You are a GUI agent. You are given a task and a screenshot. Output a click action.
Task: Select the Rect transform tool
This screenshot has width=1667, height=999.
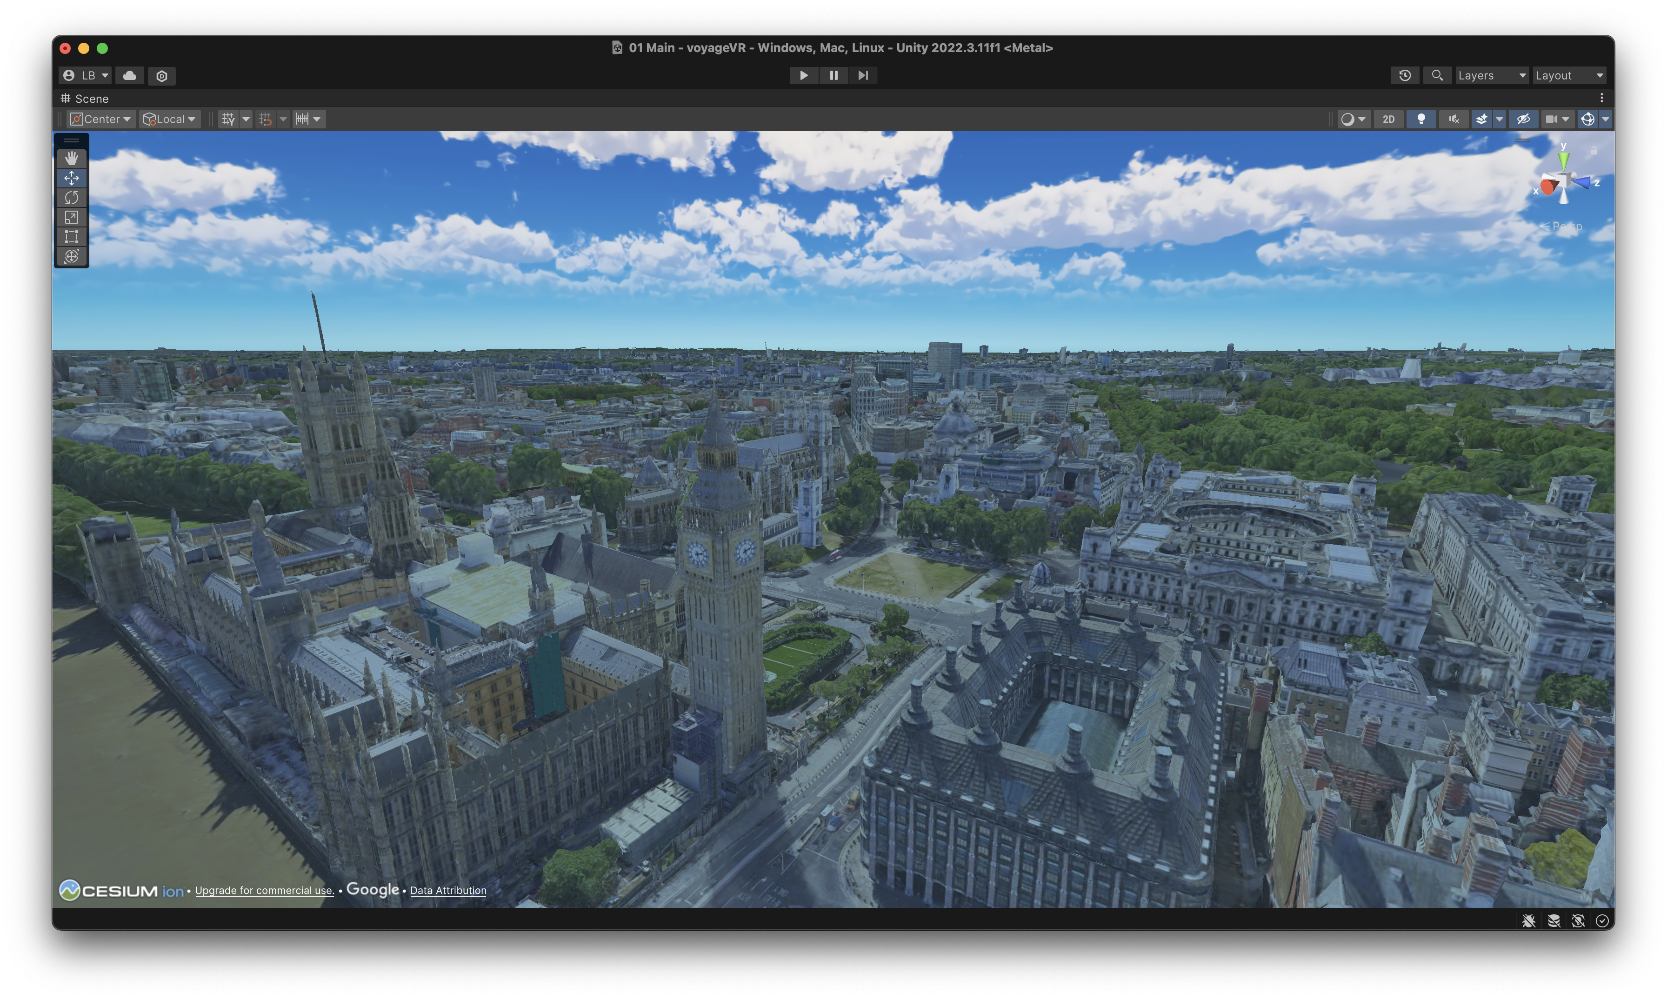click(71, 237)
